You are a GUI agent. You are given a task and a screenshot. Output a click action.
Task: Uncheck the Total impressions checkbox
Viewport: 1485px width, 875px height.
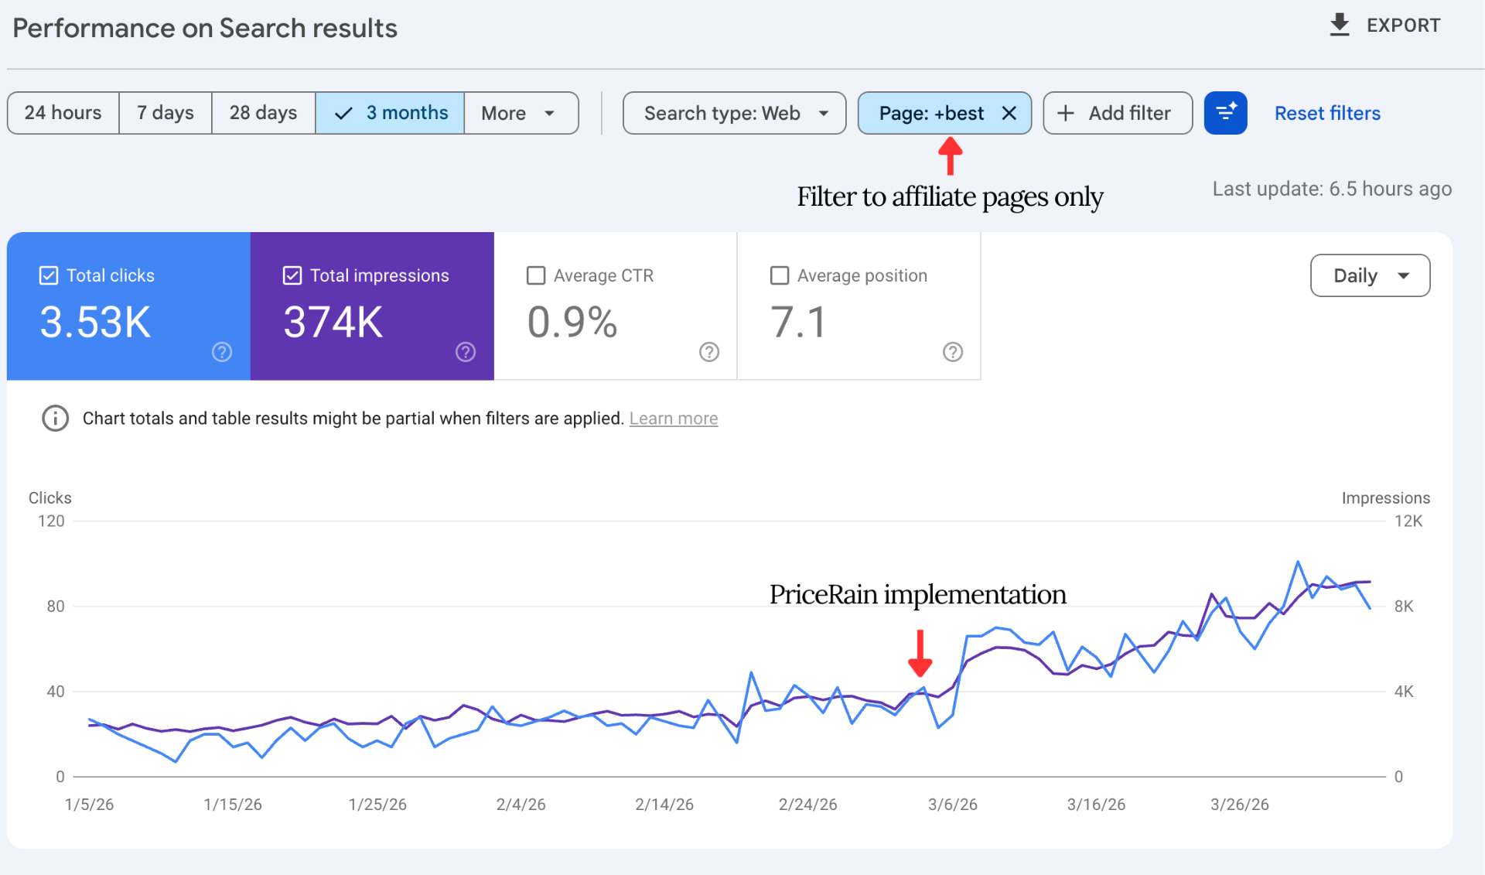(292, 275)
